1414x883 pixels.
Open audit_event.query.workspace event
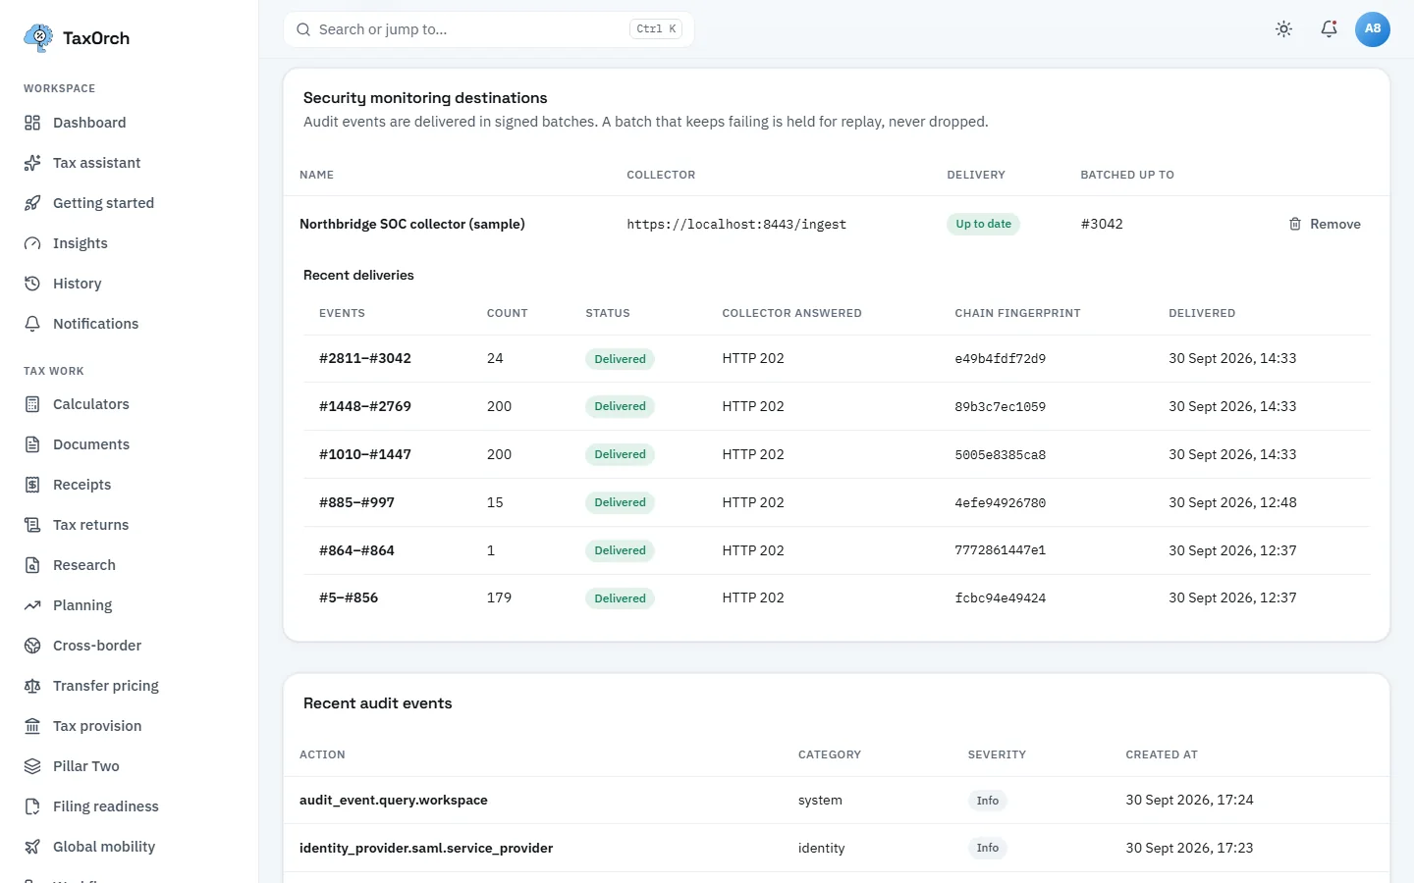pos(394,801)
